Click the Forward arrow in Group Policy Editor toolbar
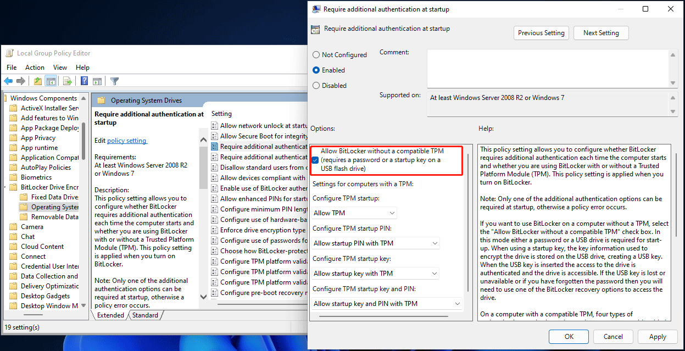This screenshot has height=351, width=685. pos(21,81)
